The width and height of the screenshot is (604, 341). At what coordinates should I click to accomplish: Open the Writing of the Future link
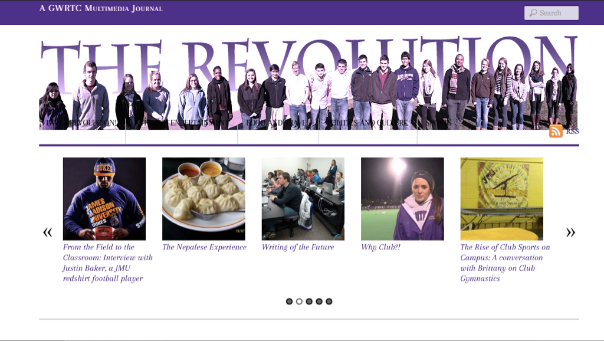[x=298, y=247]
